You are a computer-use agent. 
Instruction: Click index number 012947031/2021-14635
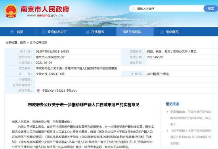52,51
